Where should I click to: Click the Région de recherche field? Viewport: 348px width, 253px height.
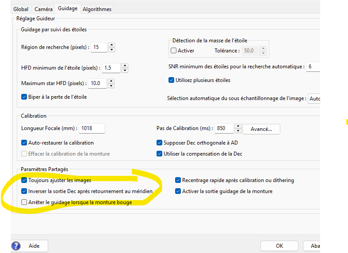[x=99, y=47]
